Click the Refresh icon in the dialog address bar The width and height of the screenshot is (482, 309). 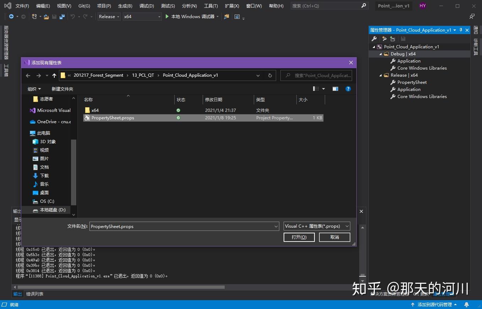pos(269,75)
